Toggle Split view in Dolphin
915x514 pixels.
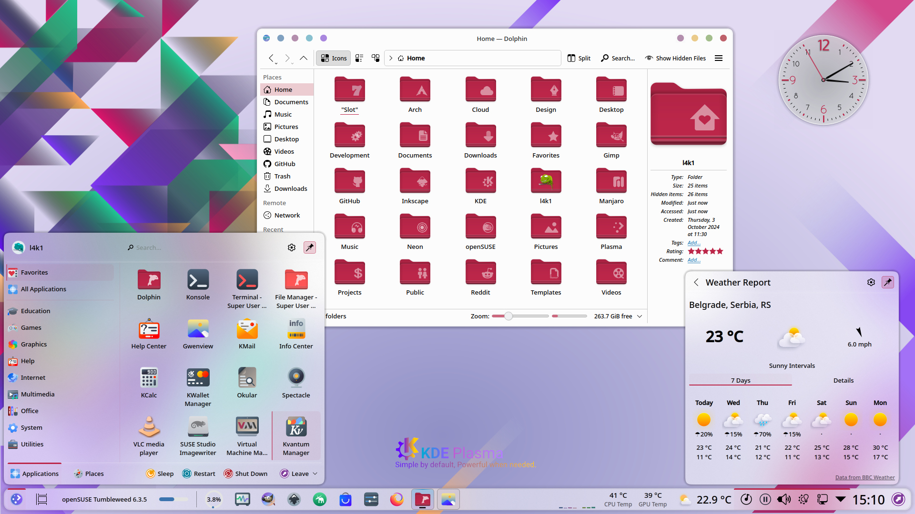[579, 58]
